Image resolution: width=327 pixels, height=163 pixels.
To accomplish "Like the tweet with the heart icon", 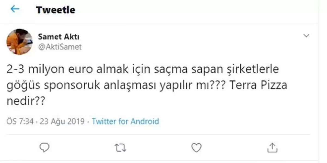I will [x=196, y=148].
